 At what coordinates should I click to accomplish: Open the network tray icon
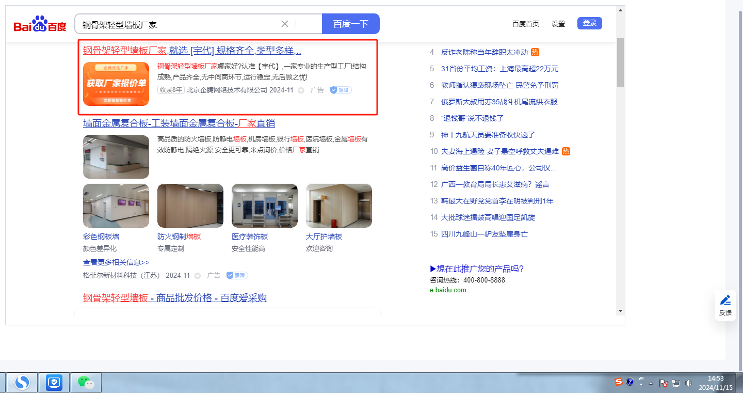[676, 383]
